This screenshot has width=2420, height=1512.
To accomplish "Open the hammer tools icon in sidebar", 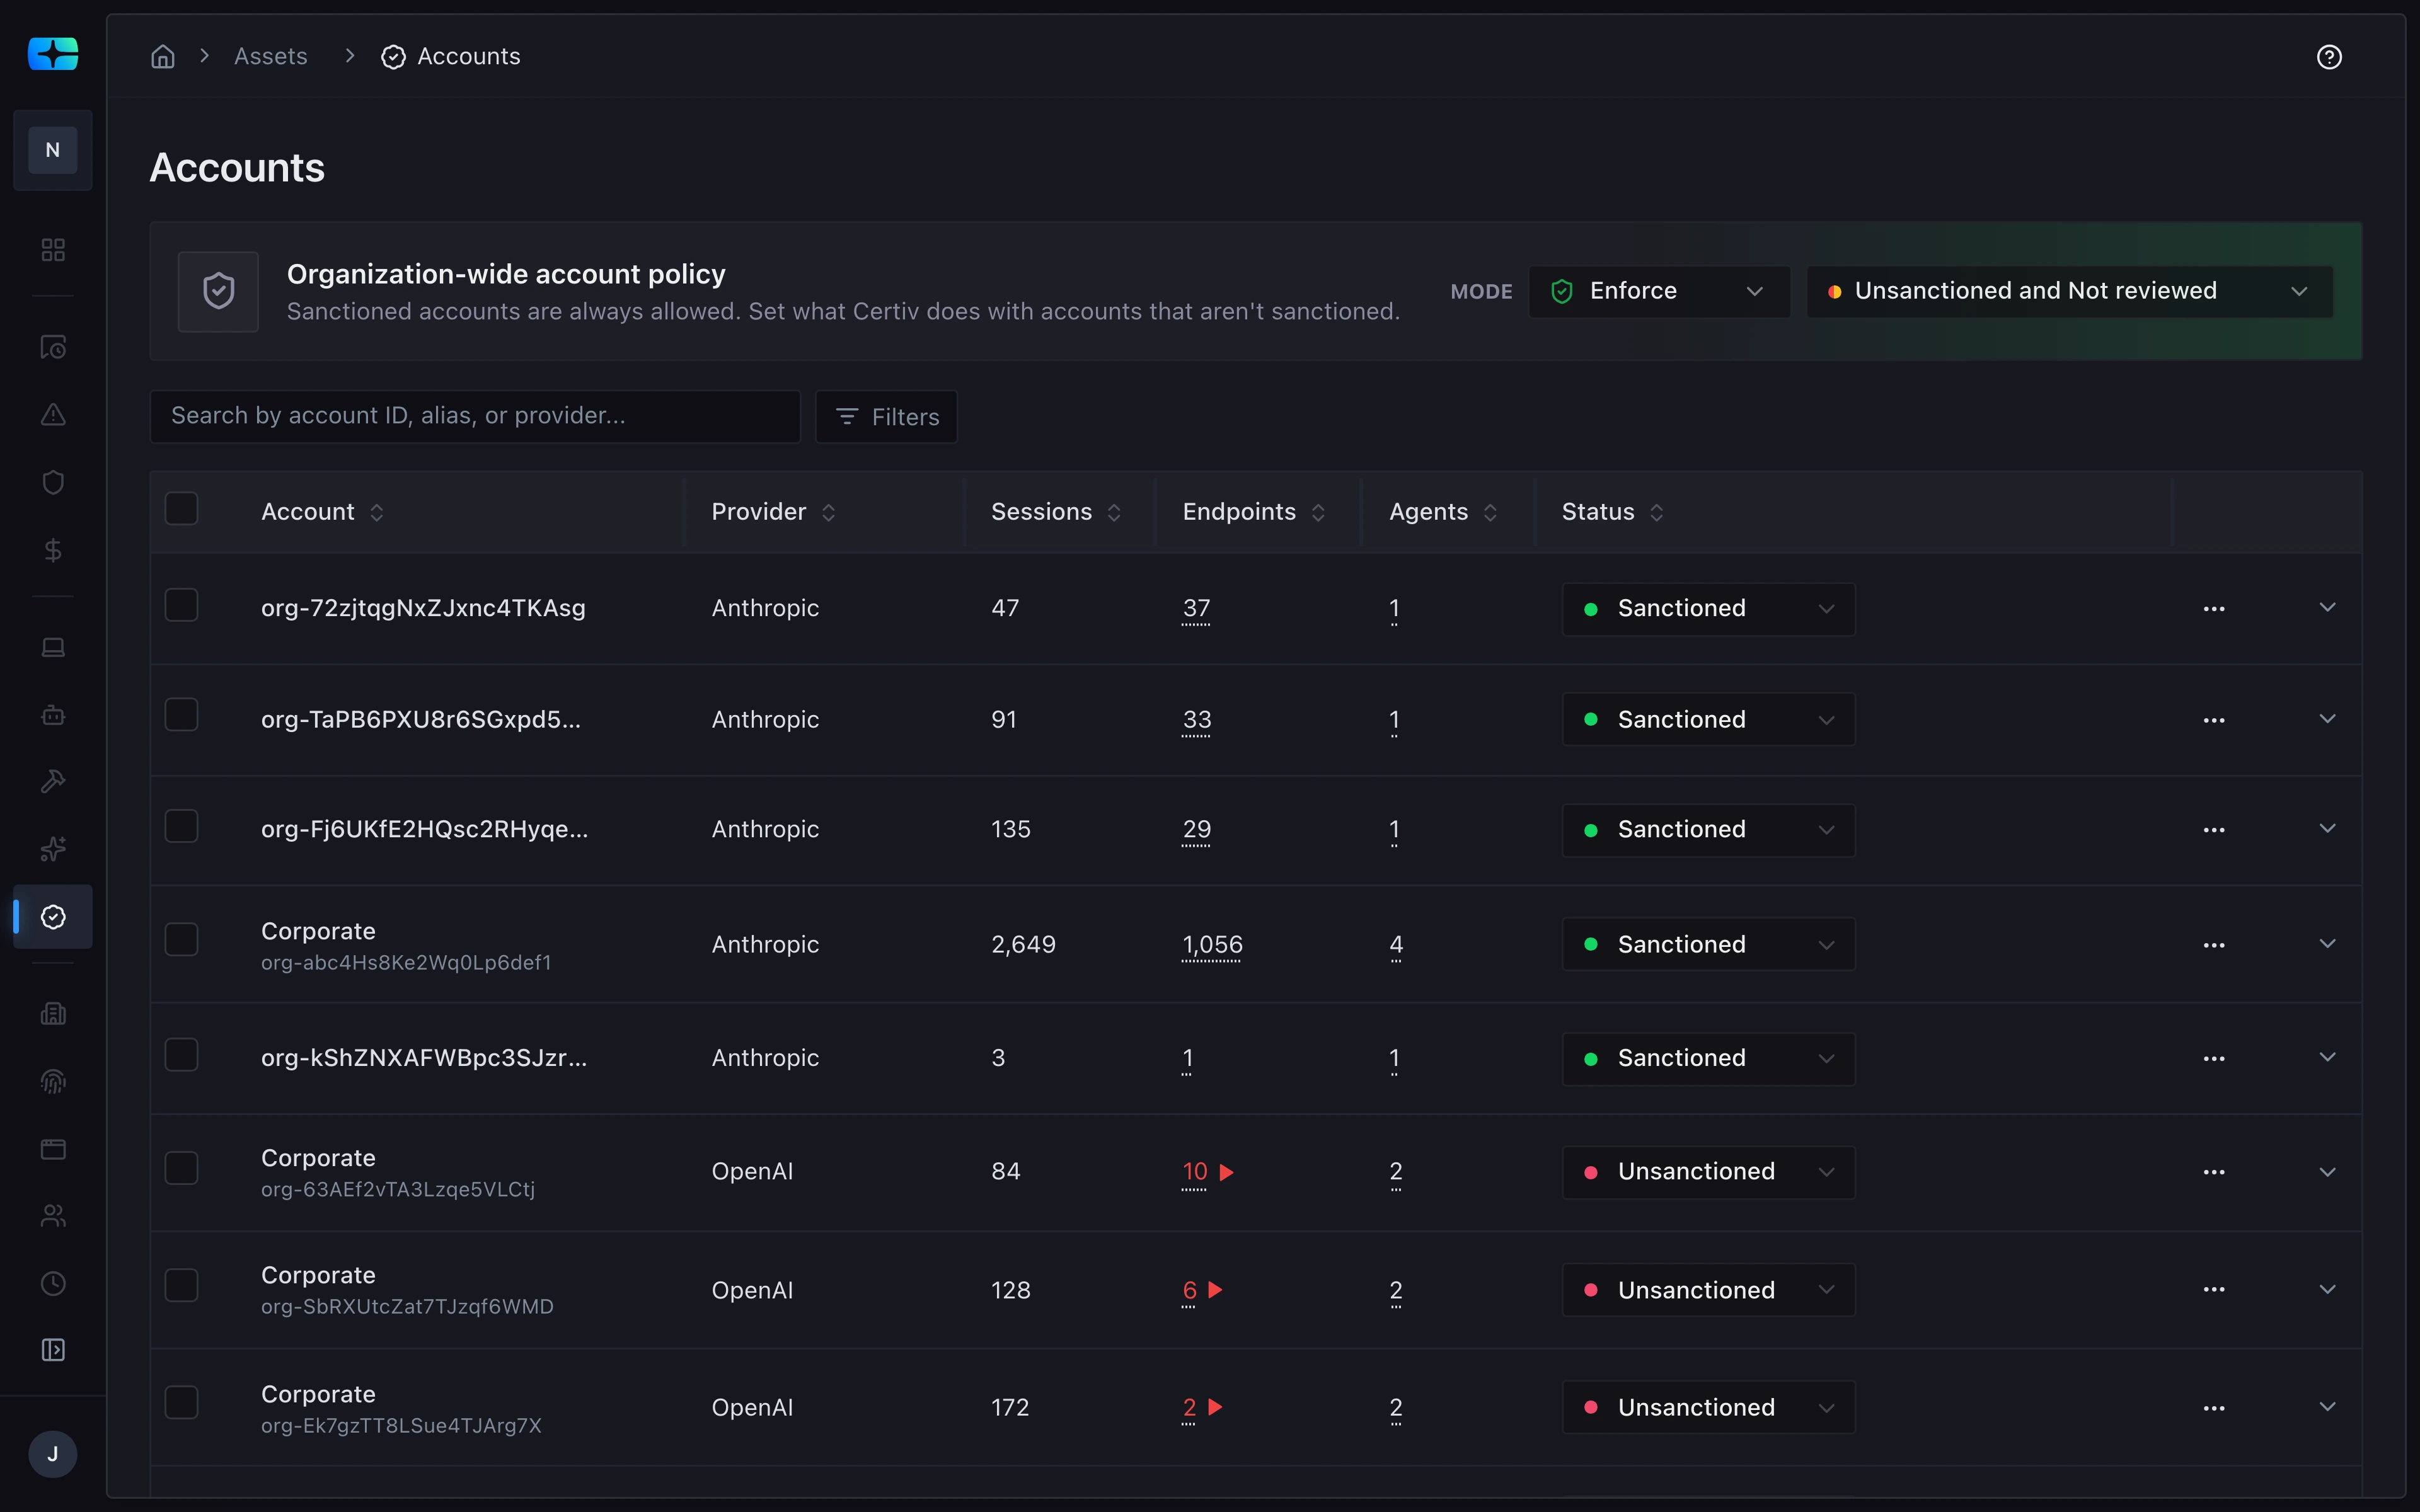I will 53,781.
